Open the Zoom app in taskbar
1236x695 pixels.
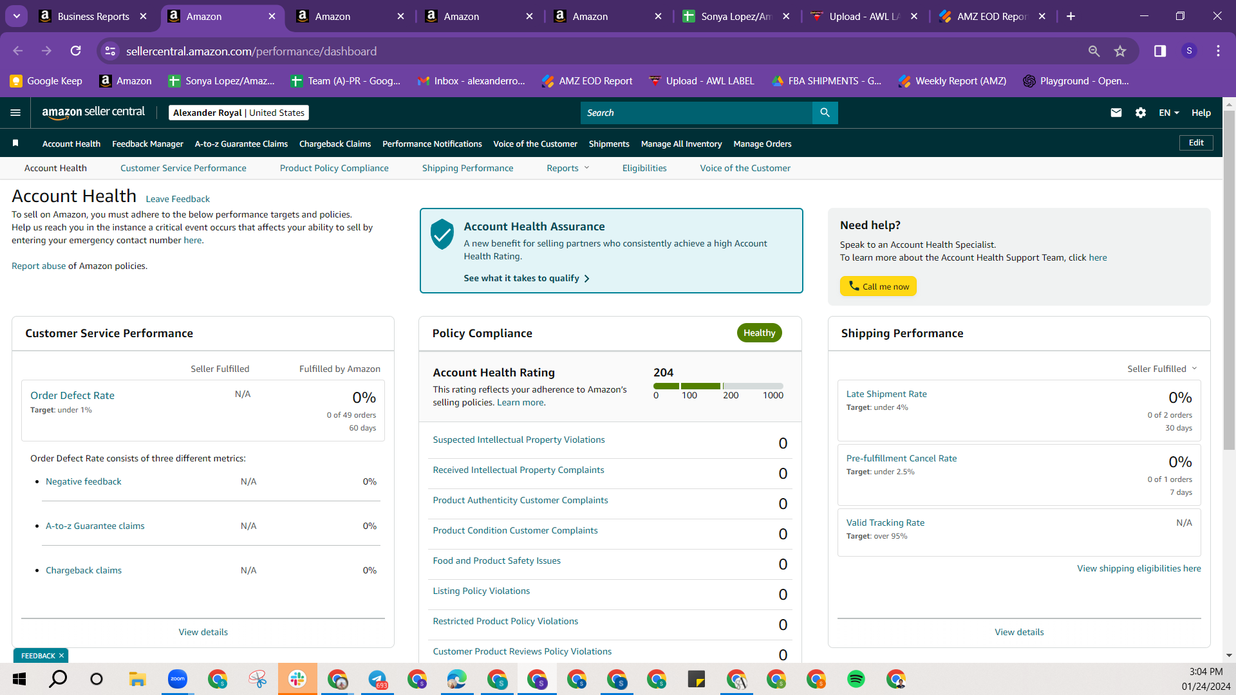pos(177,679)
